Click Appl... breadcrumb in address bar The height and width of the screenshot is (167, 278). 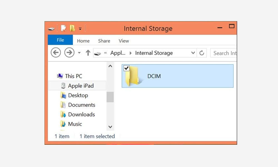pyautogui.click(x=118, y=53)
